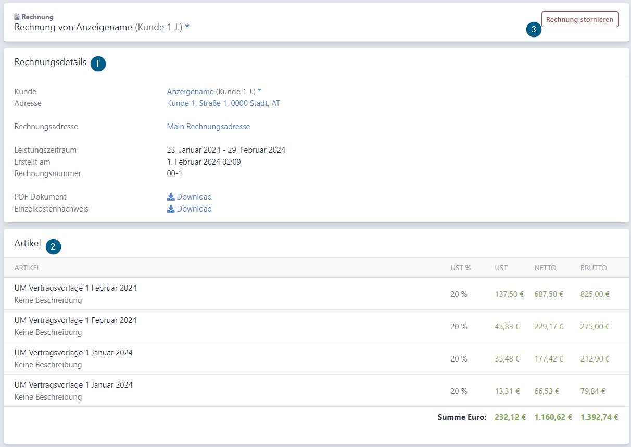Click the ARTIKEL column header
This screenshot has width=631, height=447.
27,268
